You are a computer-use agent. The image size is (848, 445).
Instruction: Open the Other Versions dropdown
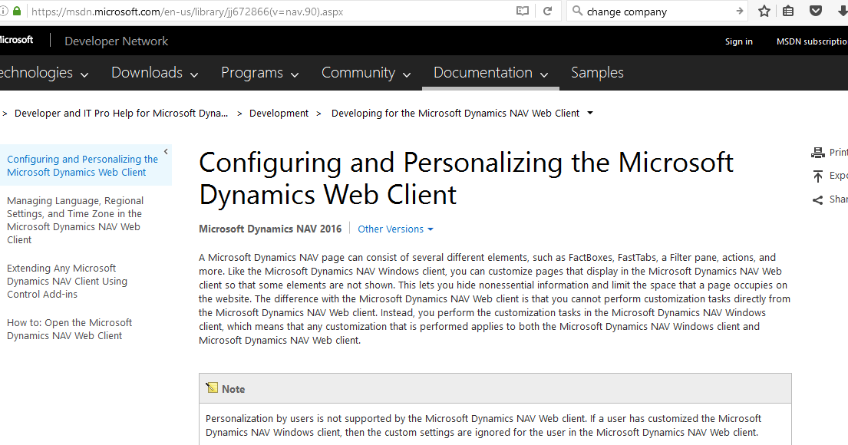click(395, 229)
